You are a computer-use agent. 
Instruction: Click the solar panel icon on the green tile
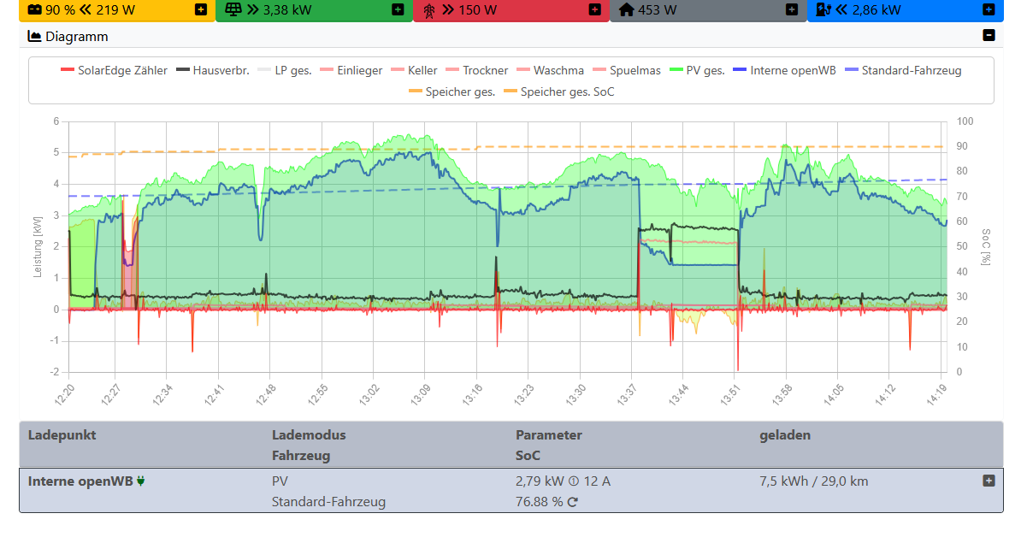[233, 11]
